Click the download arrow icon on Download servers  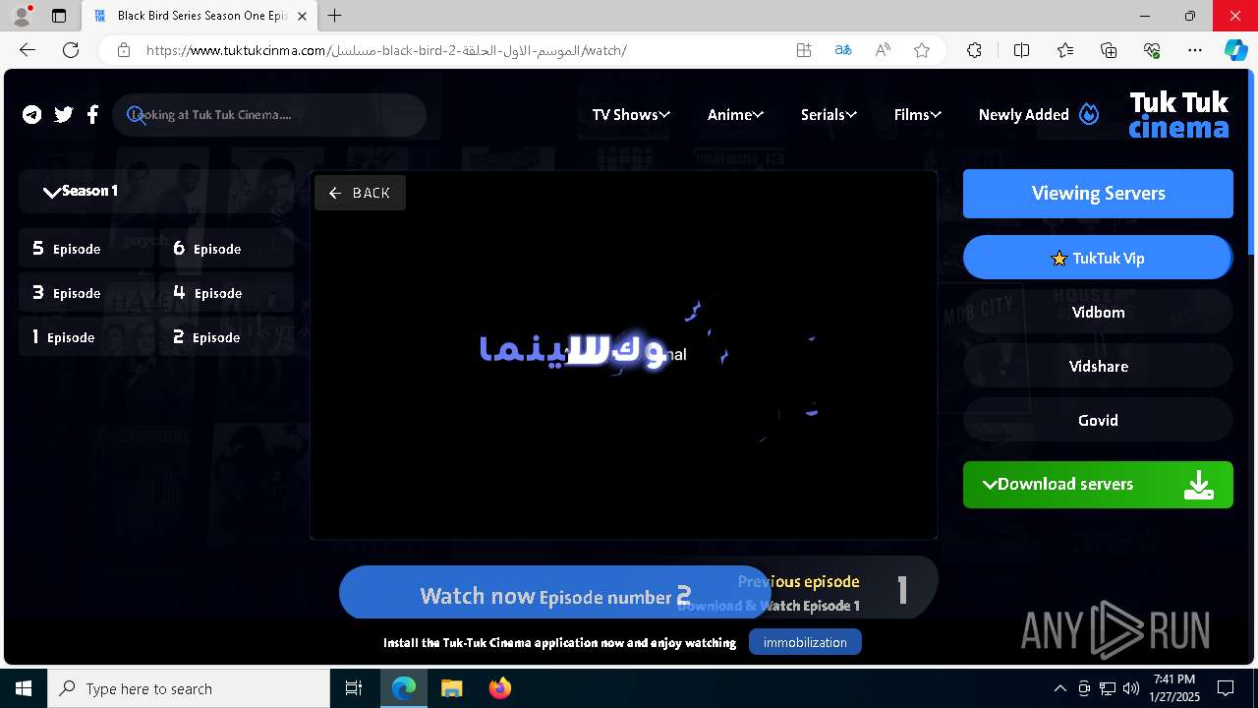pos(1198,485)
